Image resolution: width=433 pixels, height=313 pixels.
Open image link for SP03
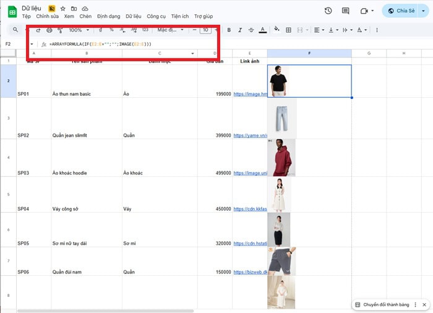(x=250, y=173)
